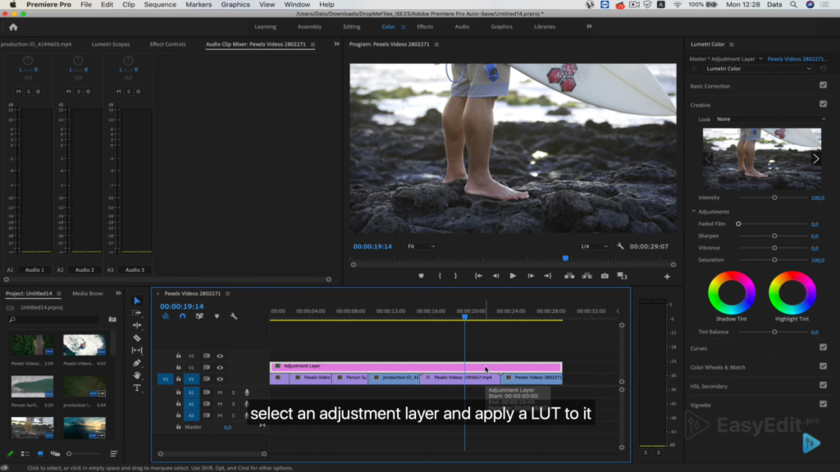Select the Selection tool arrow
This screenshot has height=472, width=840.
[x=137, y=301]
